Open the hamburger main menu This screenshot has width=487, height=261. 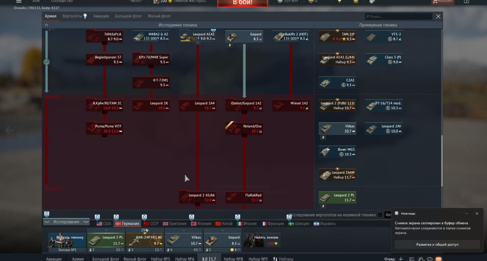pos(18,2)
